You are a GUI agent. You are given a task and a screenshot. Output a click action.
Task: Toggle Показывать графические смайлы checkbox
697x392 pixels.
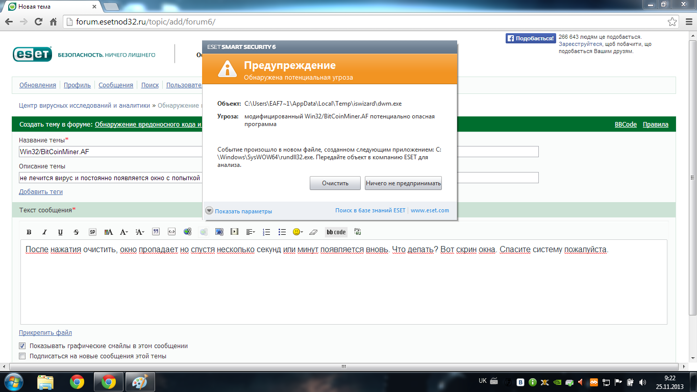coord(22,346)
